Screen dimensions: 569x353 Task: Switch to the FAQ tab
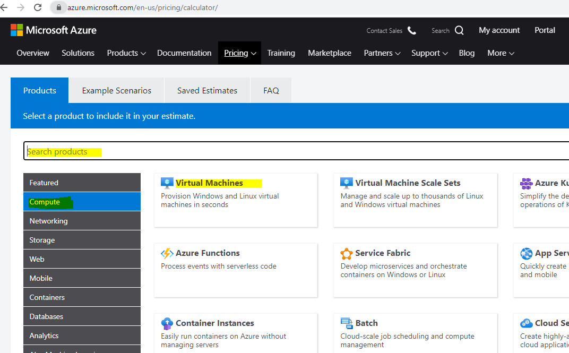point(271,90)
